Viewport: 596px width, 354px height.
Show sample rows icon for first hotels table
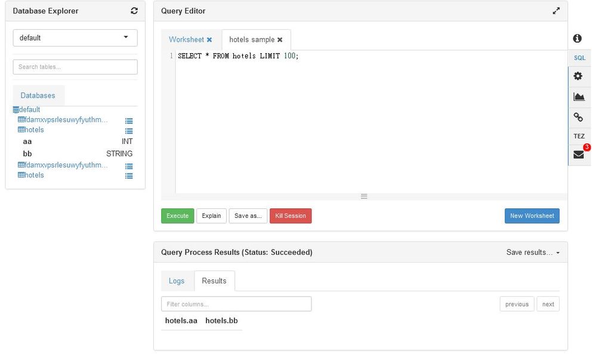(x=129, y=131)
